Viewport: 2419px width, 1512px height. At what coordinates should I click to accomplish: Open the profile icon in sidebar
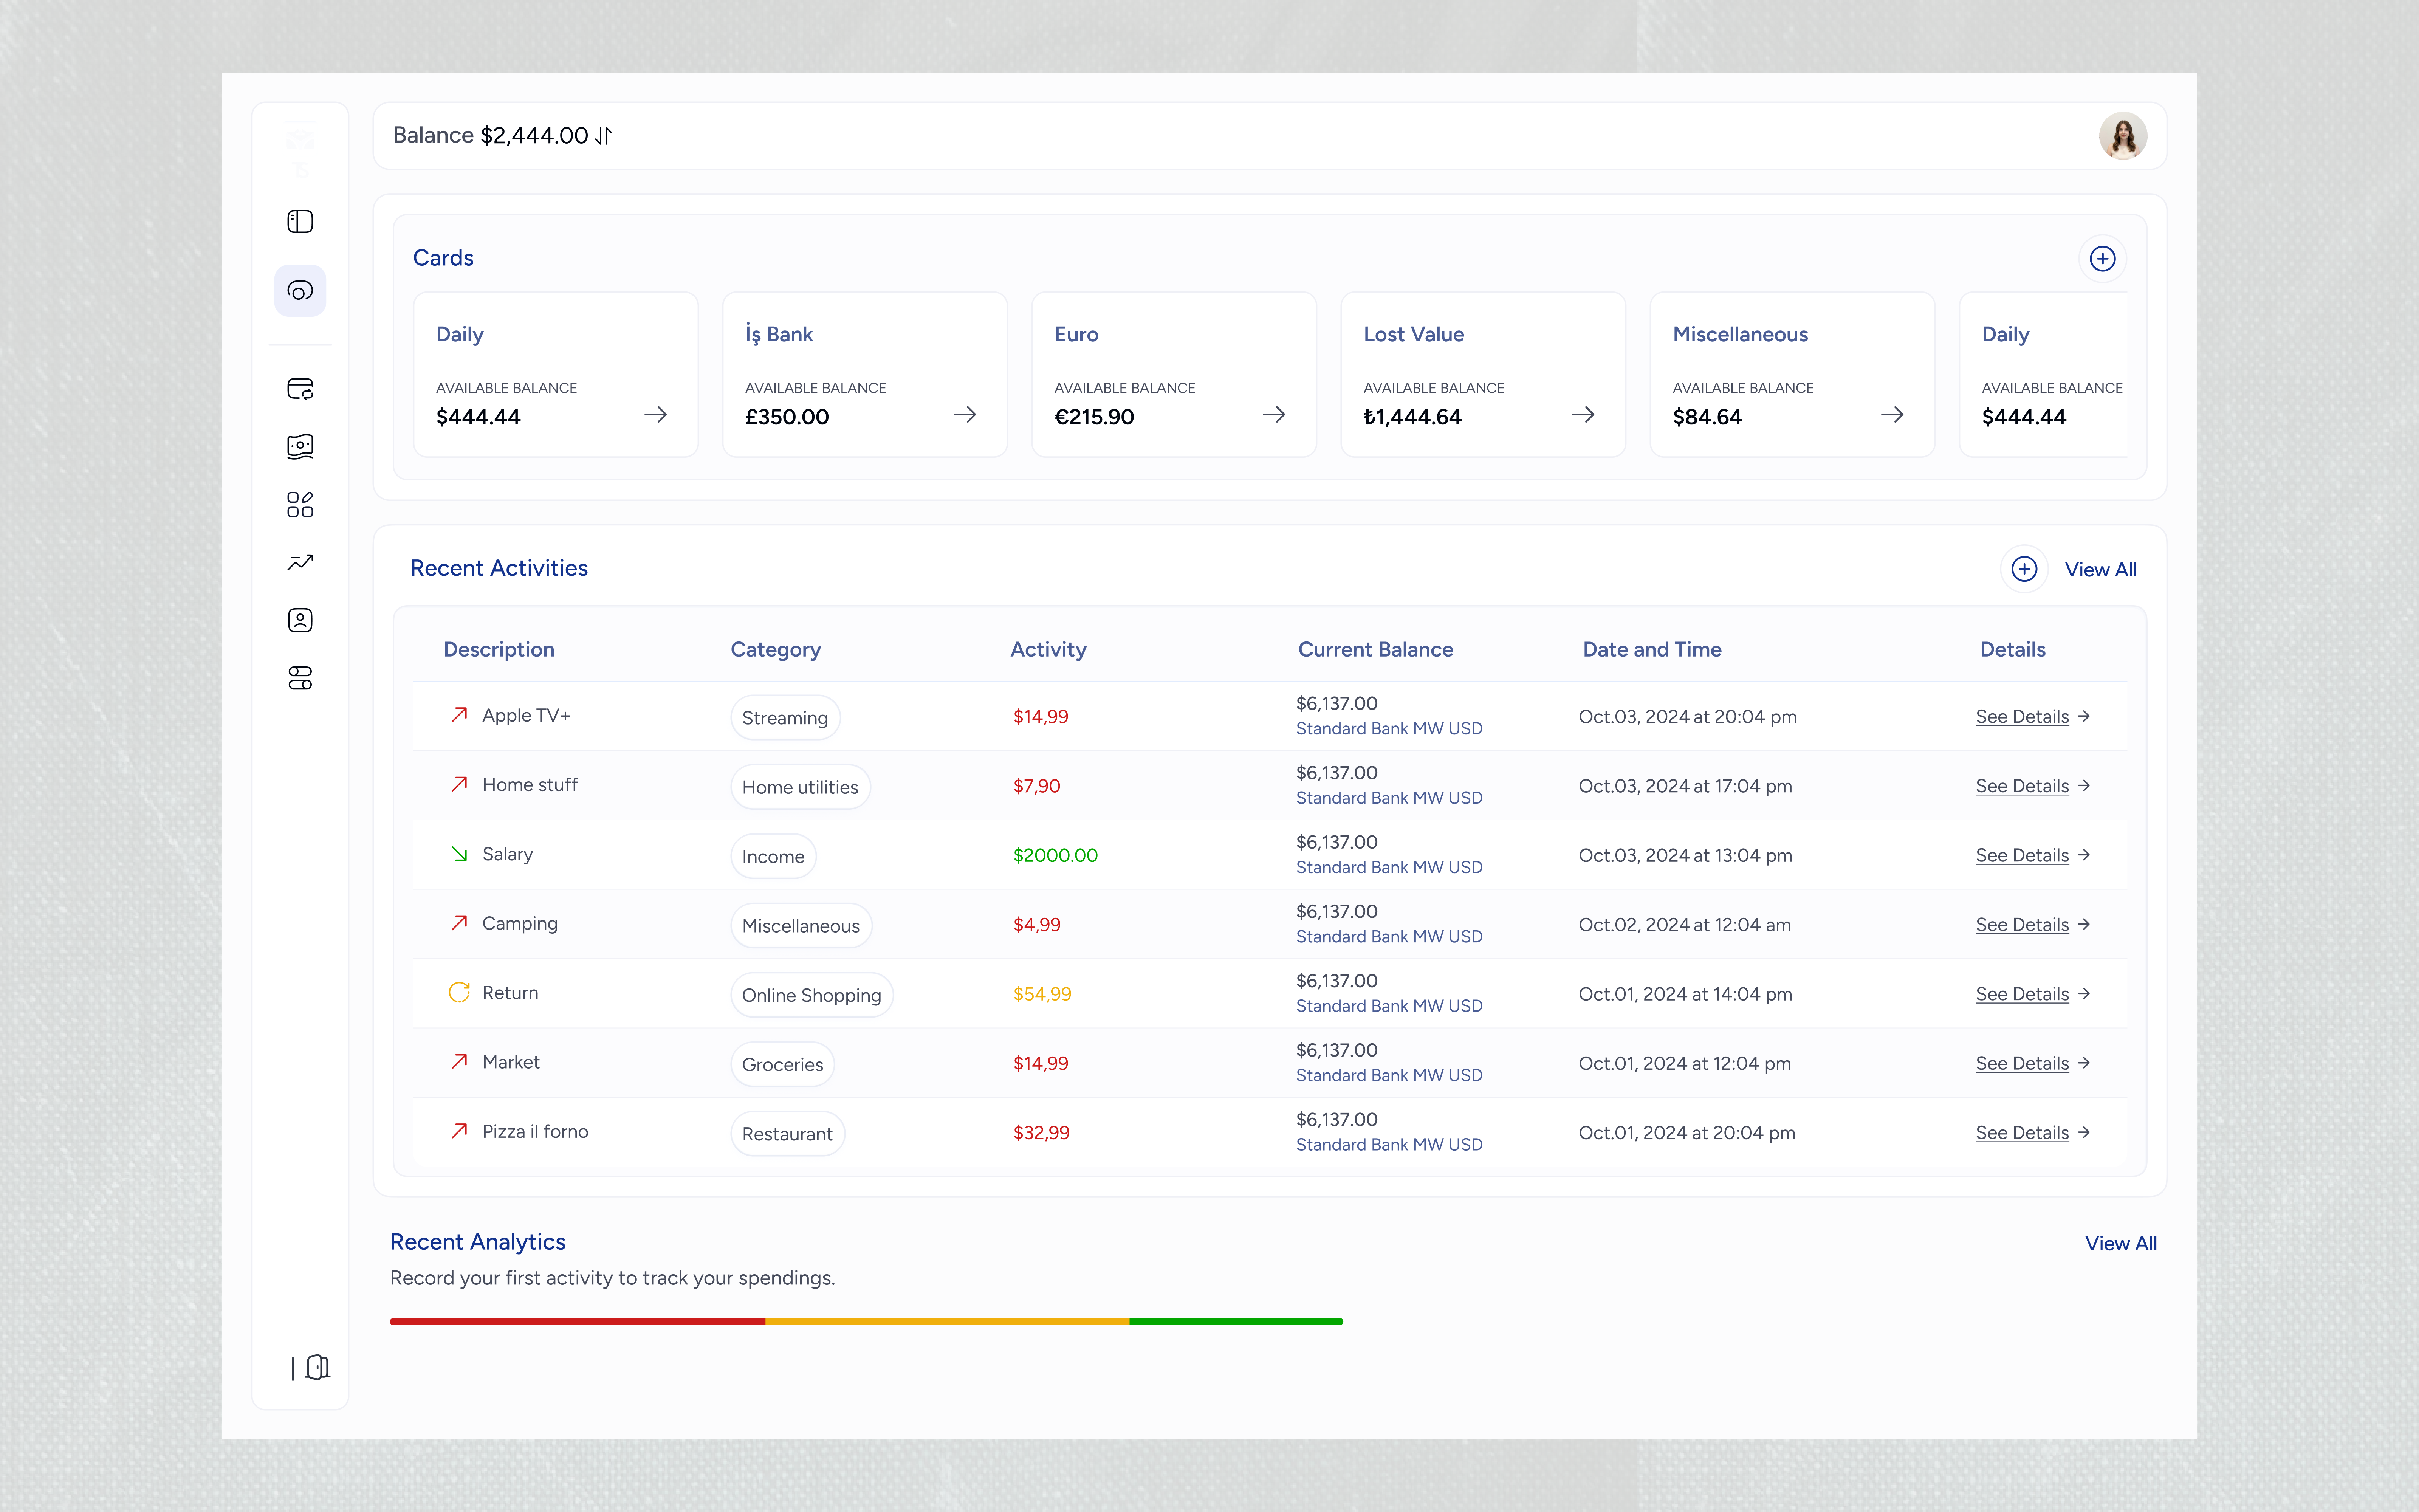pyautogui.click(x=300, y=619)
